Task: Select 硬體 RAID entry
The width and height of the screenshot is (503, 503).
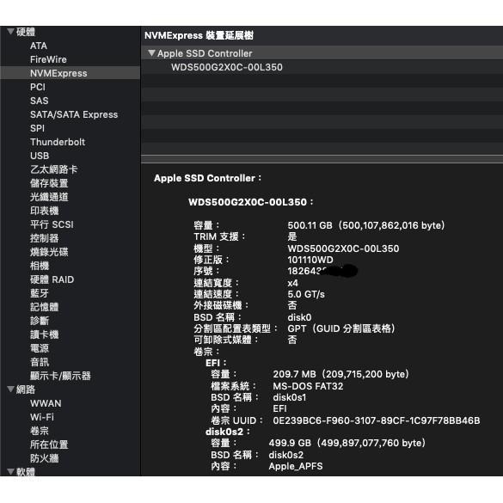Action: [52, 279]
